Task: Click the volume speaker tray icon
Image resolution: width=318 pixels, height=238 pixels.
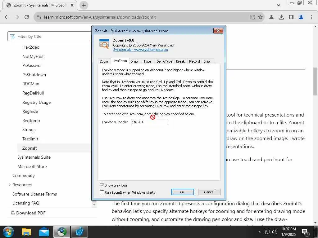Action: tap(275, 232)
